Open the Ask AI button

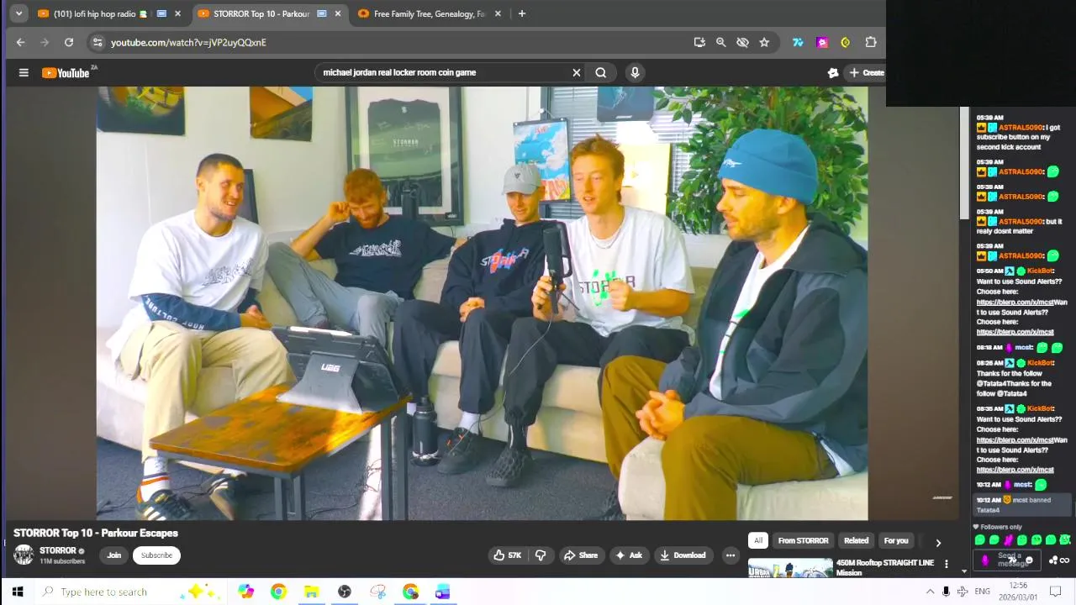click(x=629, y=555)
